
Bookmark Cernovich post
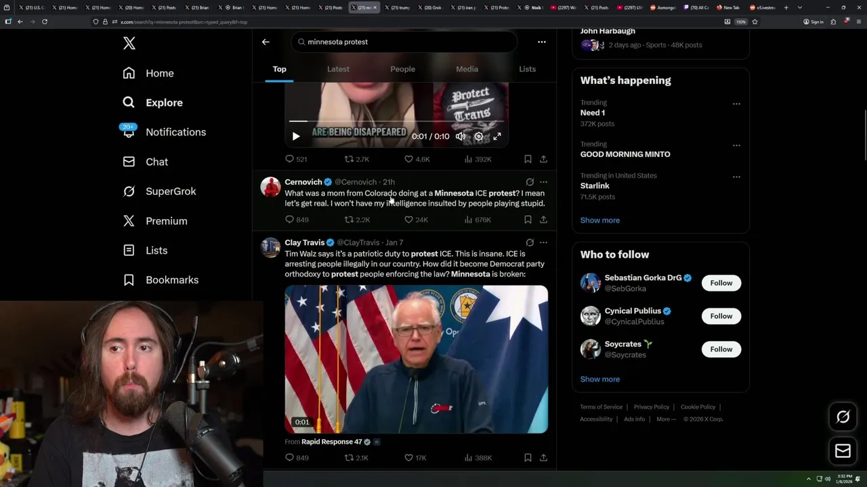(528, 220)
